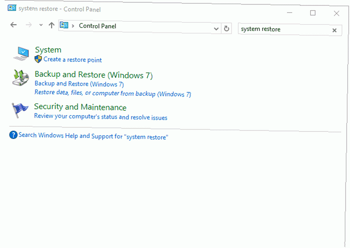Open the recent locations dropdown chevron
The width and height of the screenshot is (350, 248).
tap(41, 25)
